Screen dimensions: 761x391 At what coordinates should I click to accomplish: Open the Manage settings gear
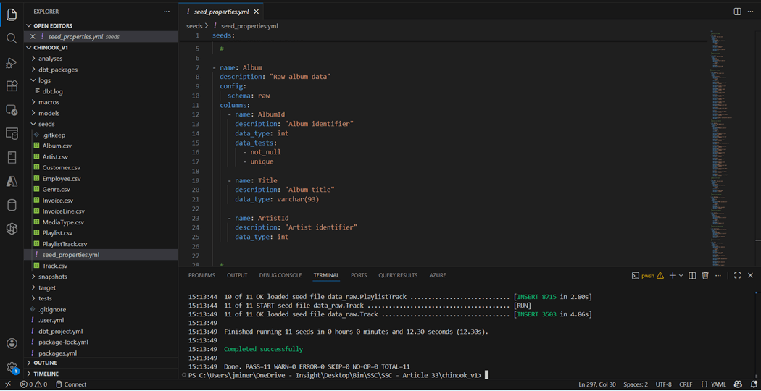tap(12, 367)
